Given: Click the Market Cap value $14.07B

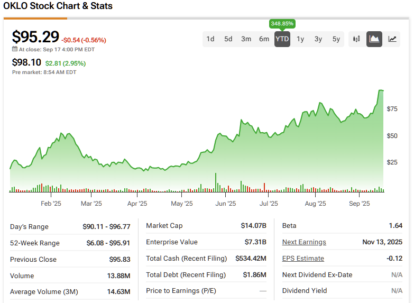Looking at the screenshot, I should coord(253,226).
